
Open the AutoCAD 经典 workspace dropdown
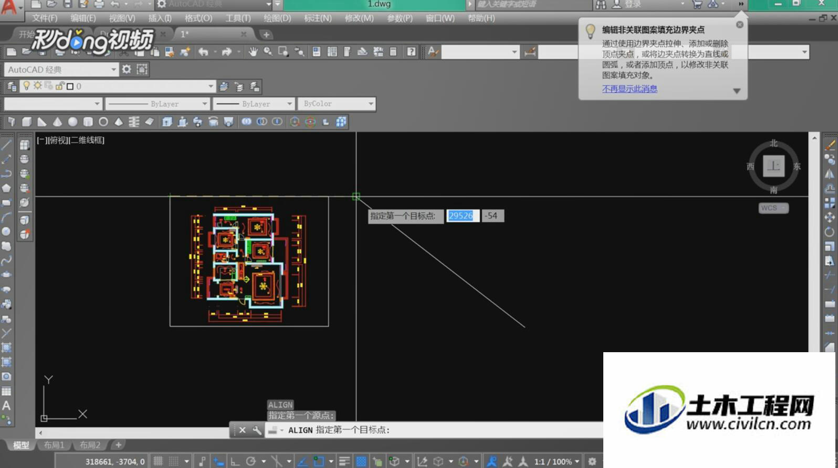(61, 69)
